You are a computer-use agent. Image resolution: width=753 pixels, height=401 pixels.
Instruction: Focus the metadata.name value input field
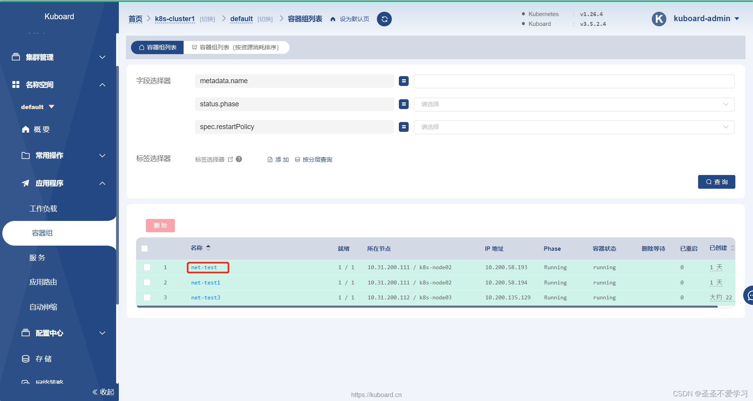pyautogui.click(x=574, y=81)
